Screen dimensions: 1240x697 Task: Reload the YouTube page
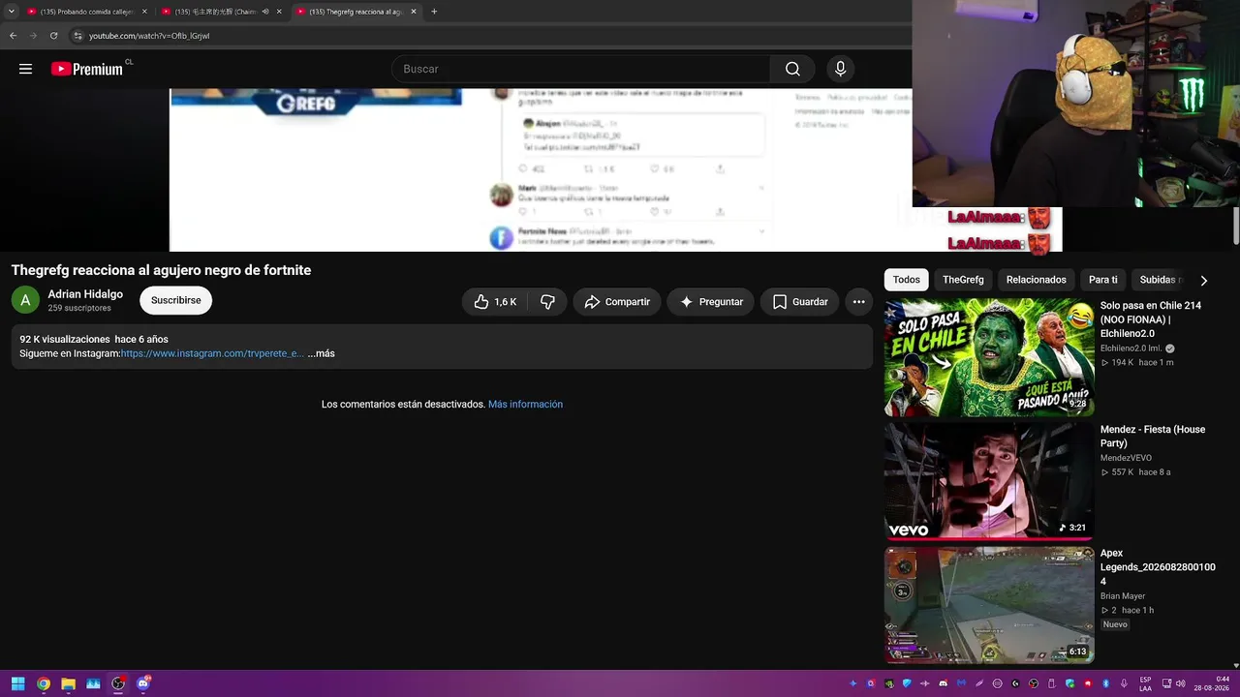(53, 36)
